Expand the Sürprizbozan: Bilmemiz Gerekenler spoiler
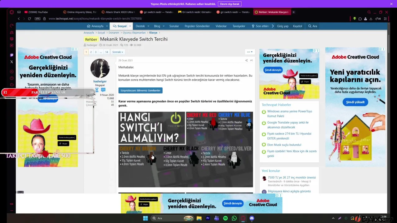Screen dimensions: 397x223 pos(140,90)
